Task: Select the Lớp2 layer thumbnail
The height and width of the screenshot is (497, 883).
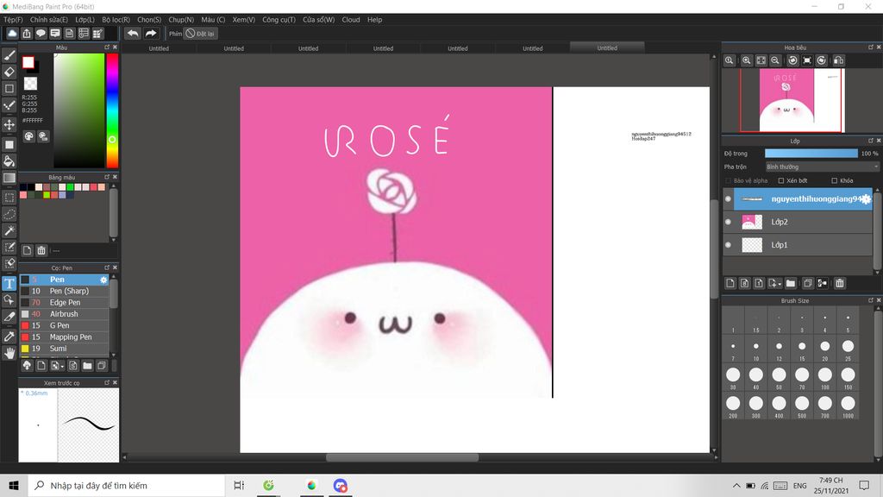Action: [x=752, y=222]
